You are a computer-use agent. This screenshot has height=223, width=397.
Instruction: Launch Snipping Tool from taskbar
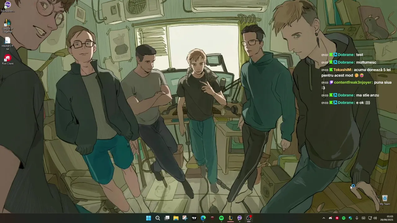click(x=185, y=218)
